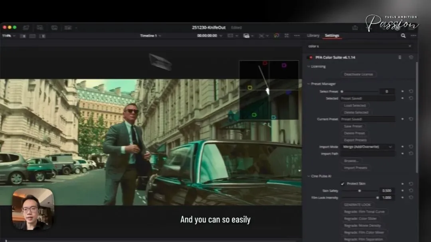Open the 00:00:00:00 timecode dropdown
The image size is (431, 242).
click(209, 36)
